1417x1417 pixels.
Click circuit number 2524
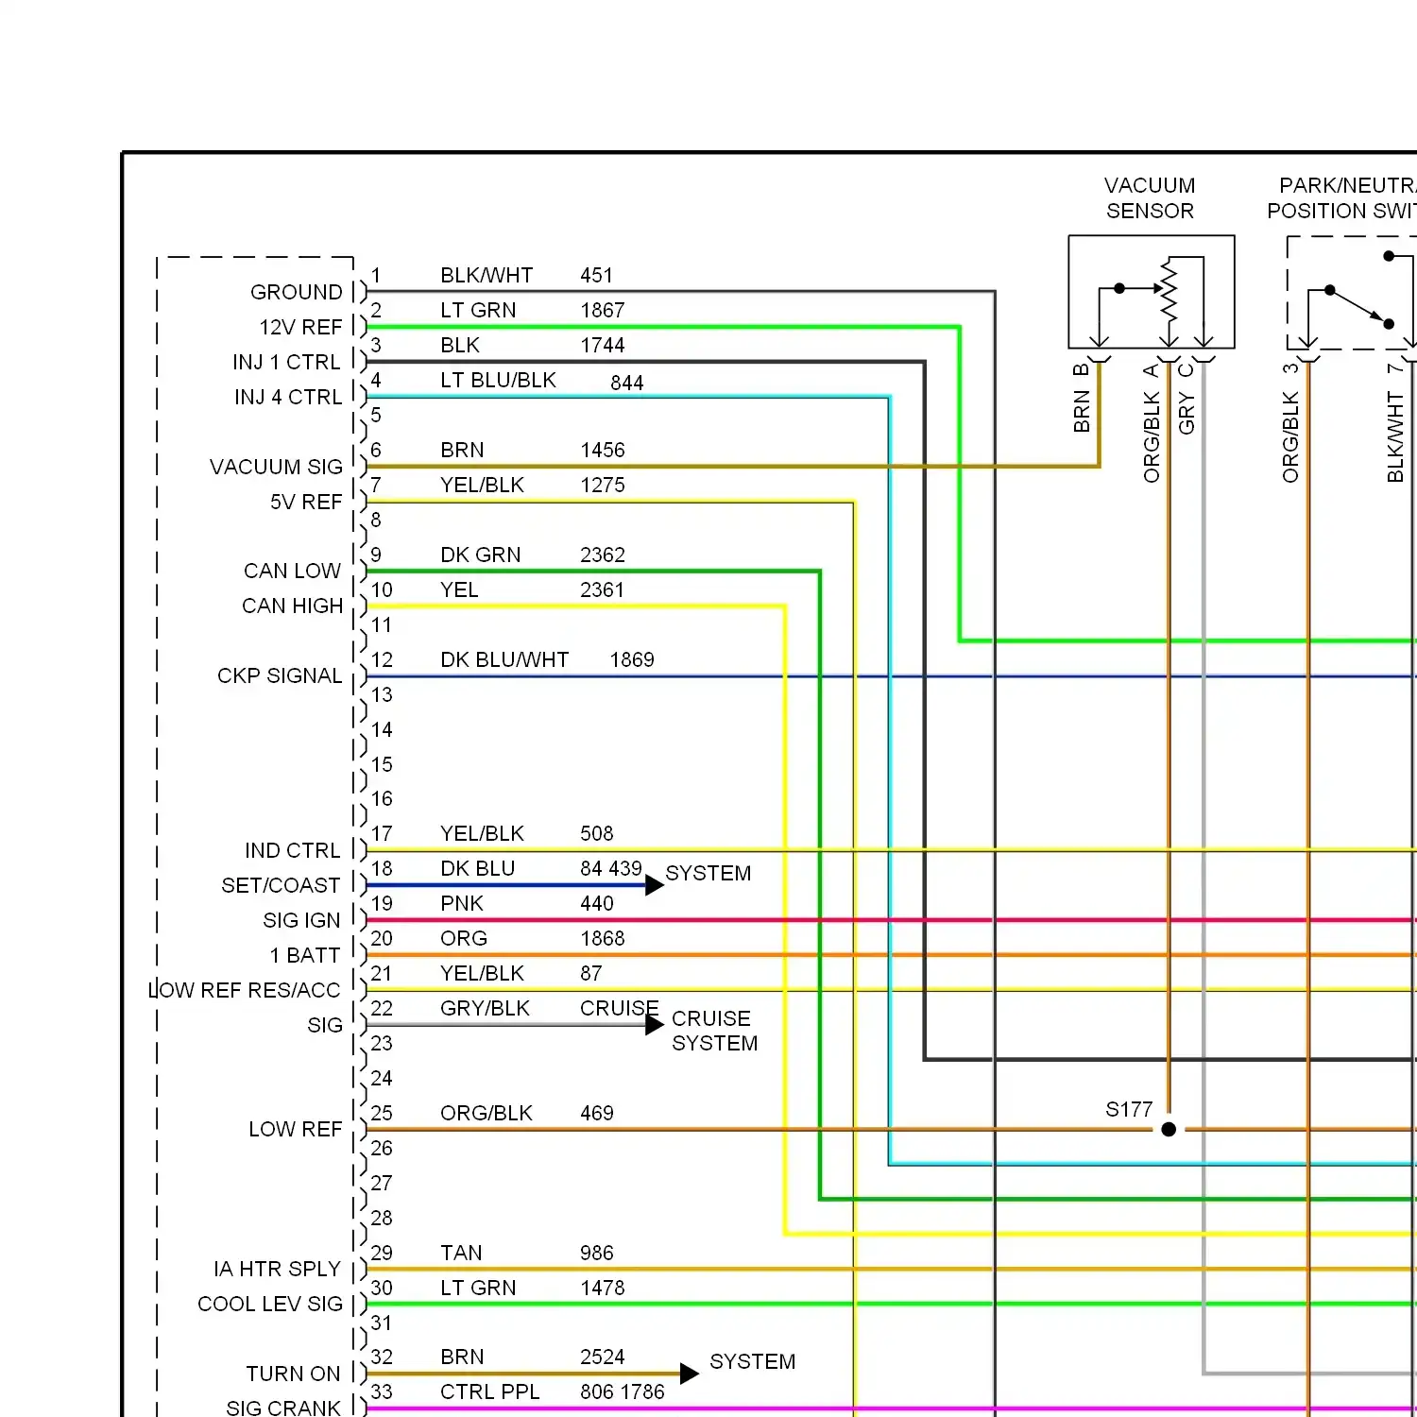point(603,1357)
